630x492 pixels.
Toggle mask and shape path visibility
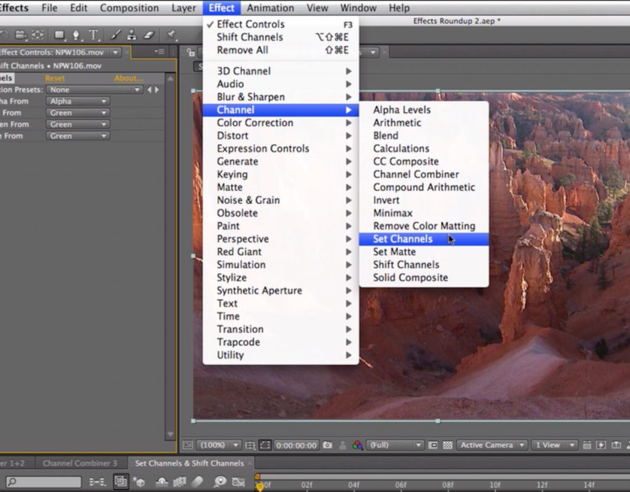tap(265, 445)
